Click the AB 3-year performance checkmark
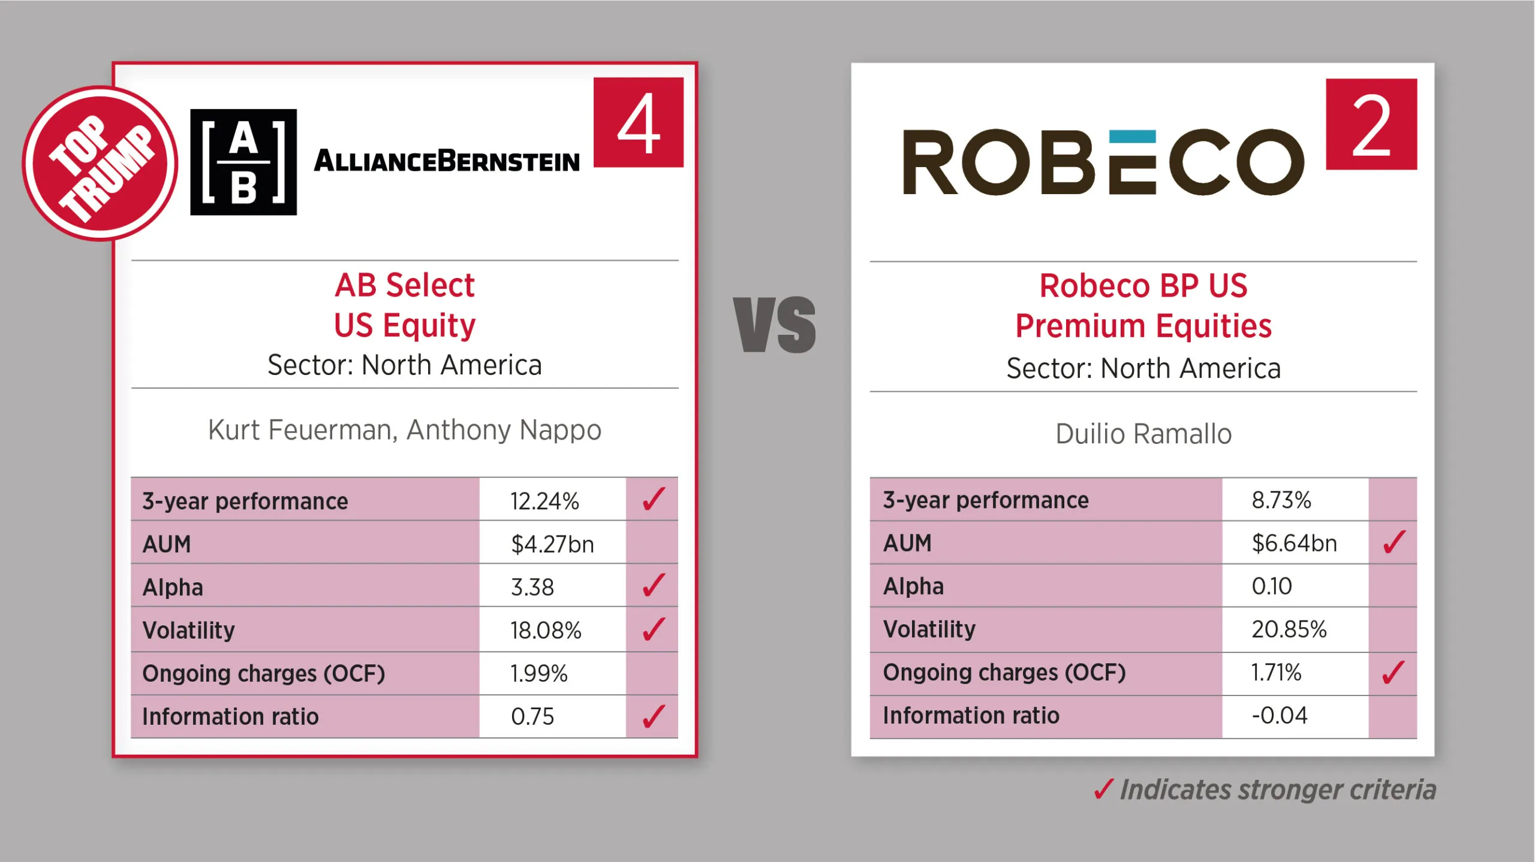Screen dimensions: 1535x862 click(x=653, y=499)
